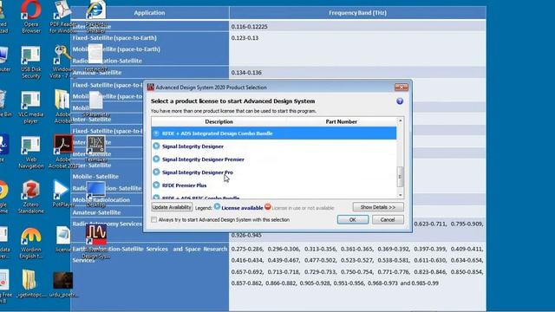The height and width of the screenshot is (312, 555).
Task: Click license list scrollbar down arrow
Action: (401, 195)
